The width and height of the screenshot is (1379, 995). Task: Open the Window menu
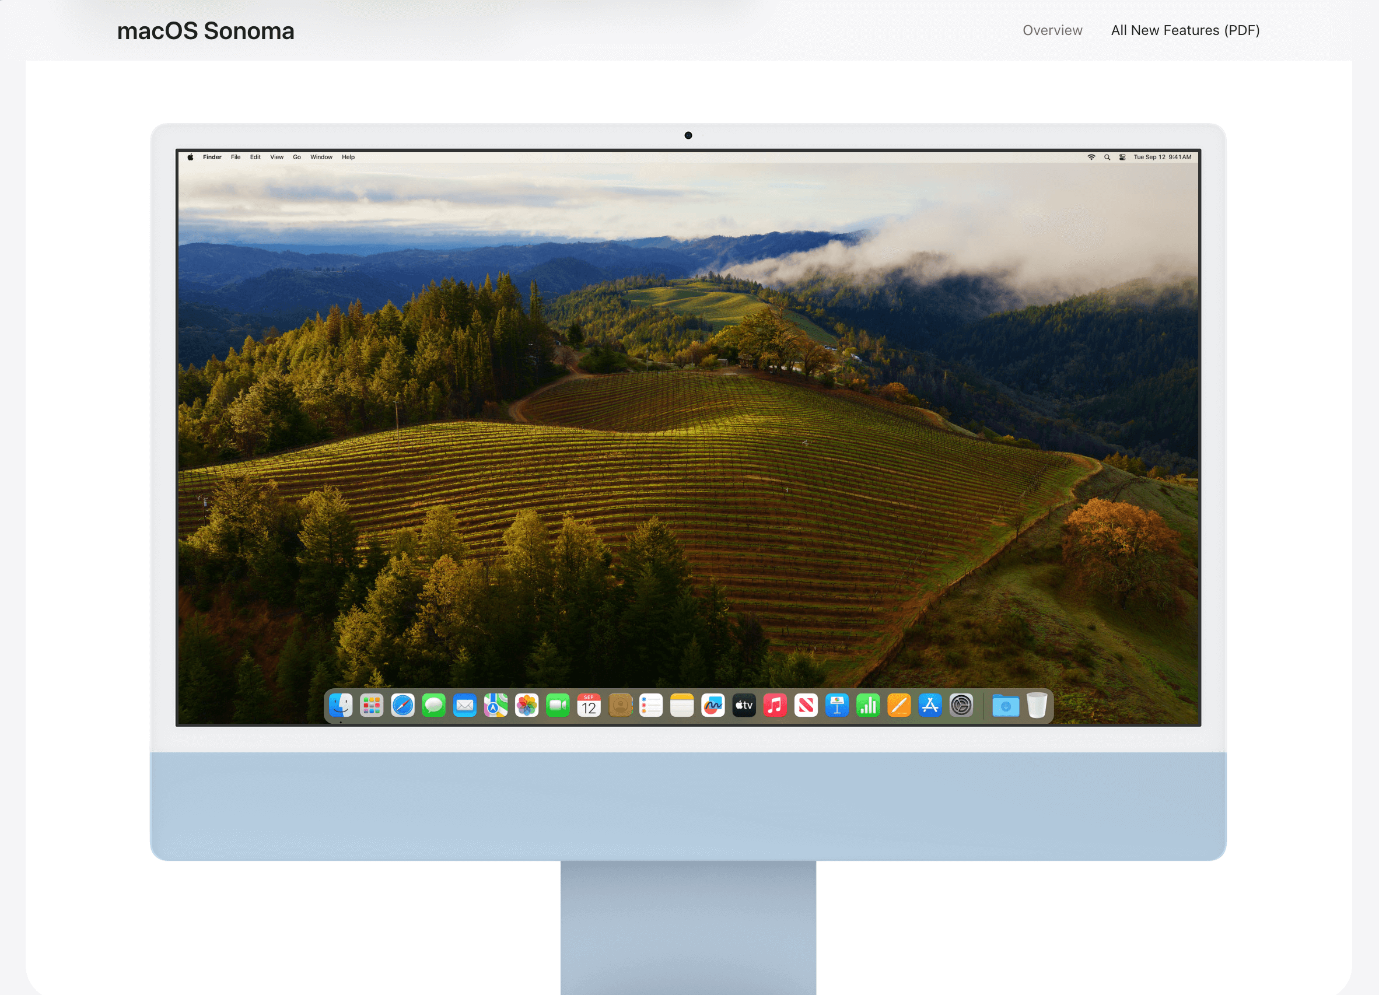point(321,157)
